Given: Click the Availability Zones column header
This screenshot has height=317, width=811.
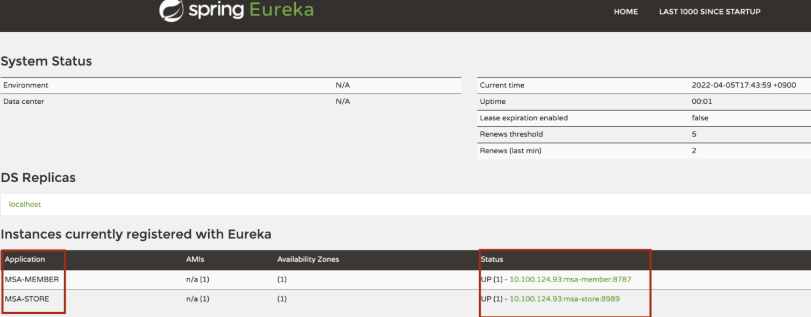Looking at the screenshot, I should point(308,259).
